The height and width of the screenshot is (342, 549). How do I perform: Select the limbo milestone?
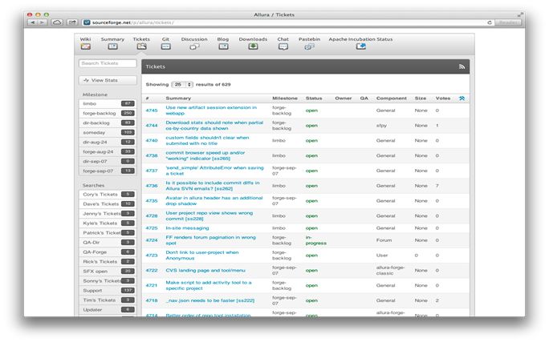pyautogui.click(x=107, y=104)
